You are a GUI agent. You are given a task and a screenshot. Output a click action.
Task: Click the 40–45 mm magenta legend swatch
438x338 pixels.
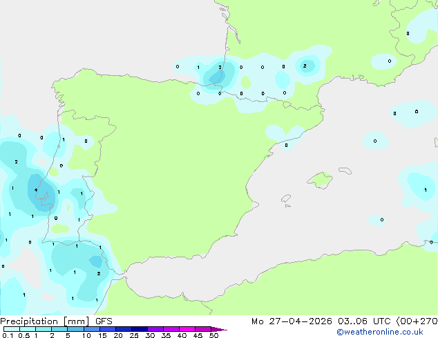(187, 329)
